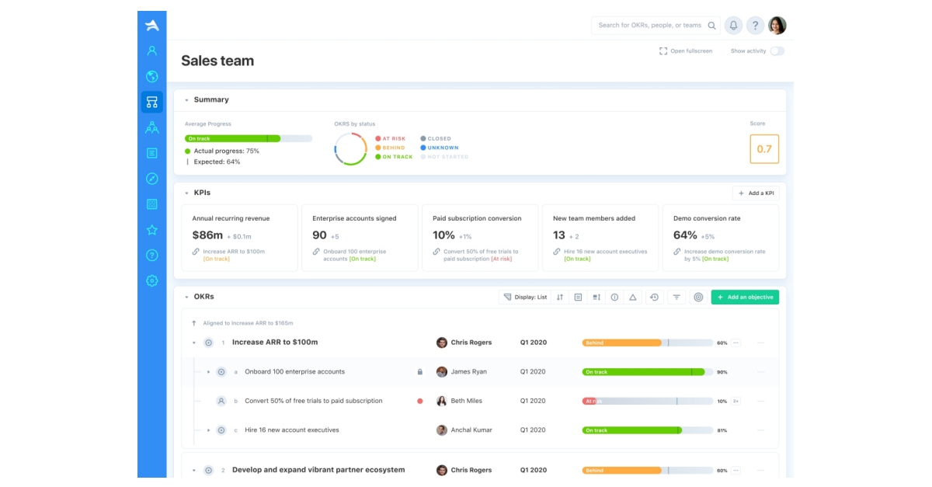
Task: Expand Onboard 100 enterprise accounts key result
Action: point(208,372)
